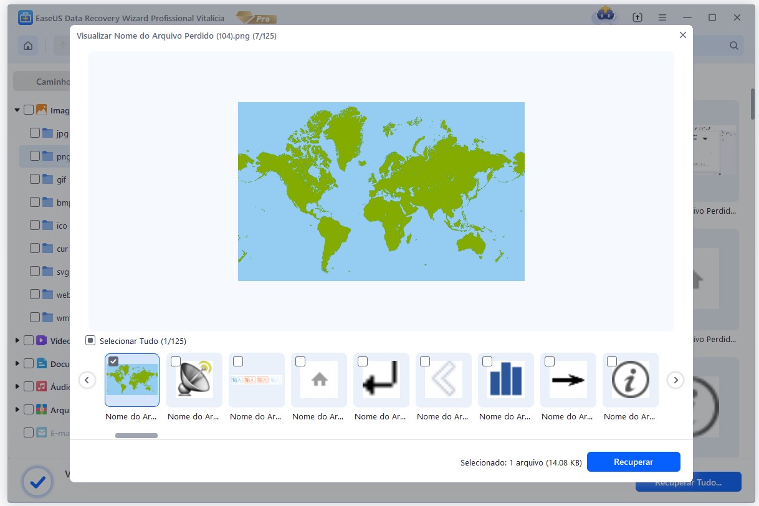Close the preview dialog

(683, 36)
